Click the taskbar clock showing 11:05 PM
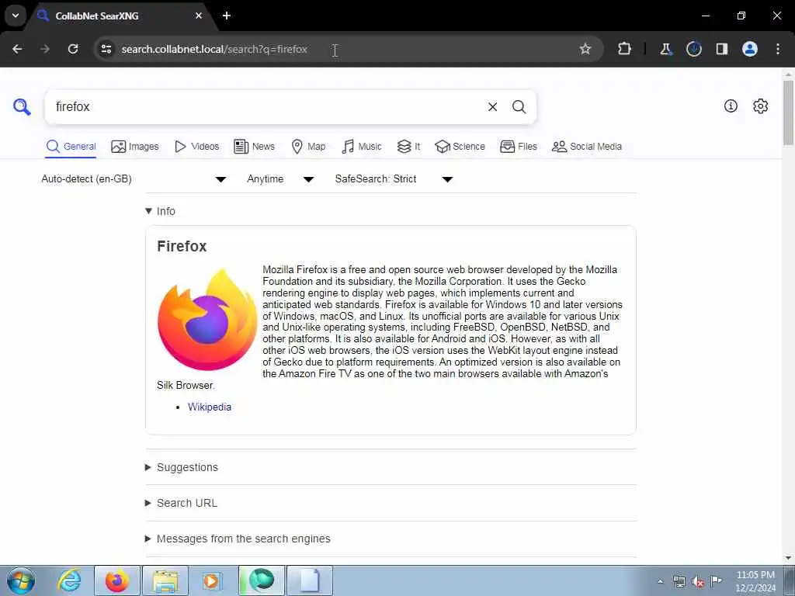795x596 pixels. [755, 581]
